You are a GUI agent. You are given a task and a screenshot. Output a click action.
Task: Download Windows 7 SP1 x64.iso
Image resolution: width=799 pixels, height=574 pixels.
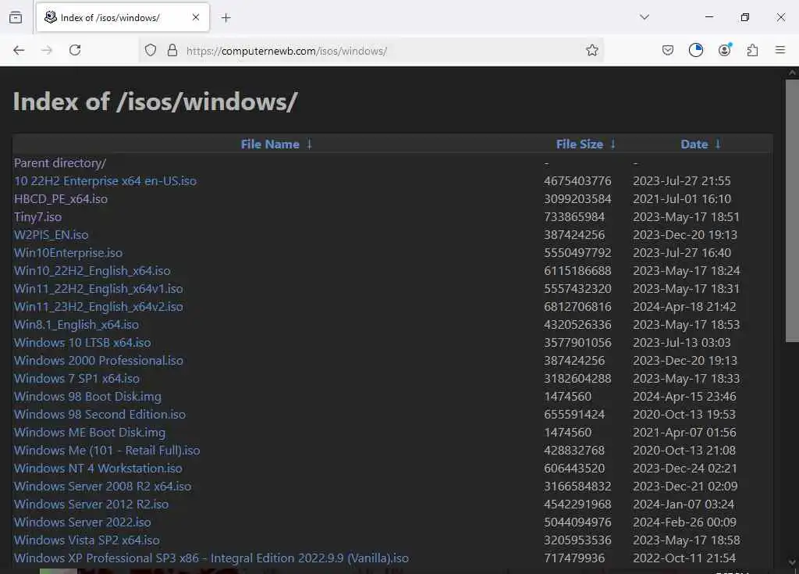coord(76,378)
